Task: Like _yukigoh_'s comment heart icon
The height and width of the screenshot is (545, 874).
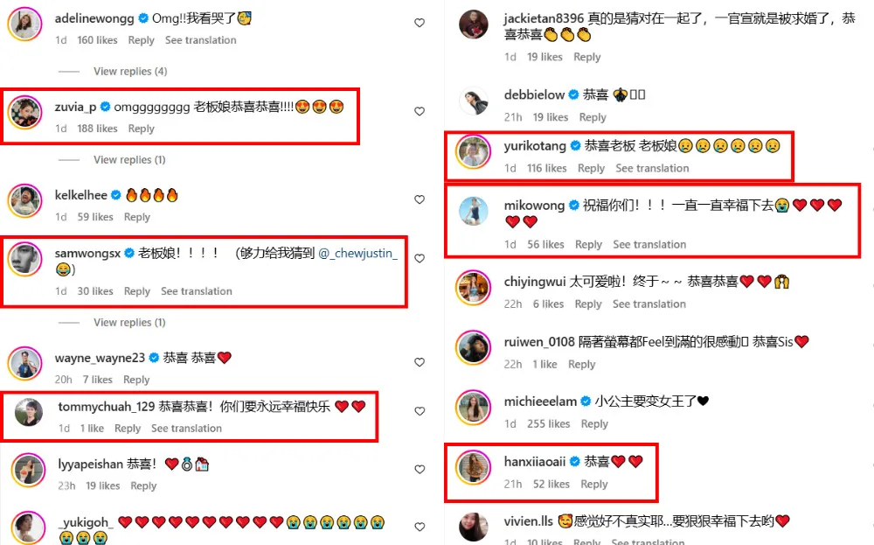Action: pos(420,527)
